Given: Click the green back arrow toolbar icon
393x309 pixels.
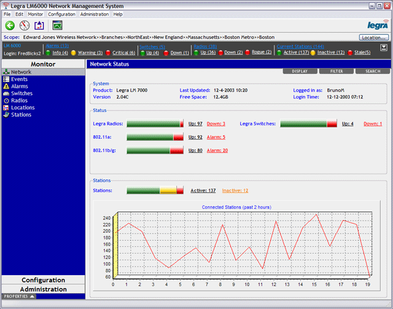Looking at the screenshot, I should [10, 25].
